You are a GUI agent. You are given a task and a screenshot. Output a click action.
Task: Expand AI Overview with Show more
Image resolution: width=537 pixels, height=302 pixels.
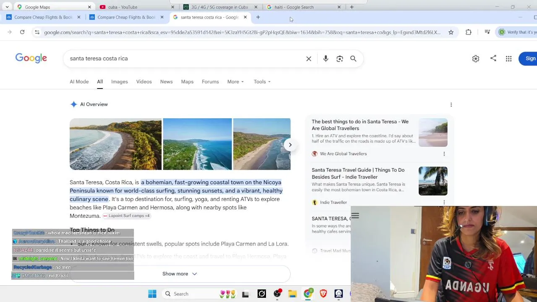point(180,274)
